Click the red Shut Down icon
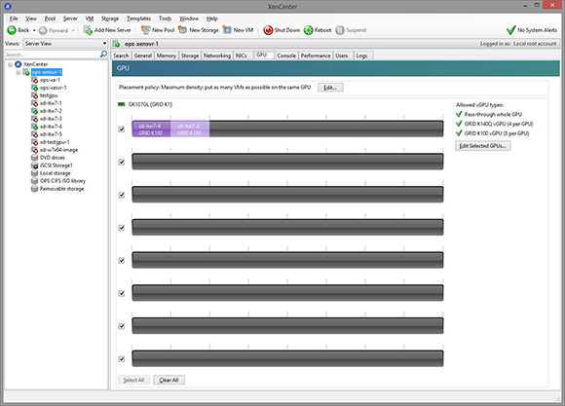The height and width of the screenshot is (406, 565). point(268,30)
